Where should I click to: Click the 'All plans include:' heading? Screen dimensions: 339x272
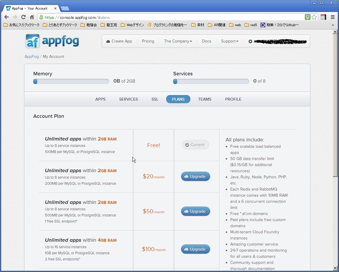[245, 140]
